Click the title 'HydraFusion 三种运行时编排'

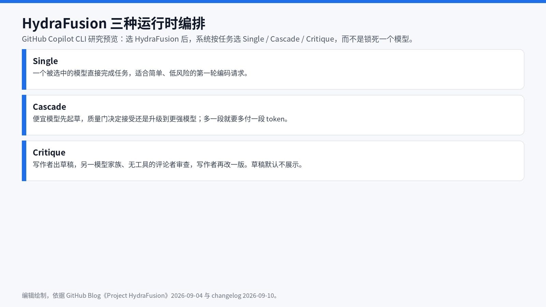click(113, 23)
